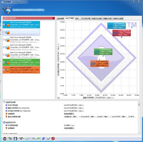This screenshot has width=143, height=142.
Task: Select the orange 7F7F... controller row
Action: pyautogui.click(x=21, y=70)
